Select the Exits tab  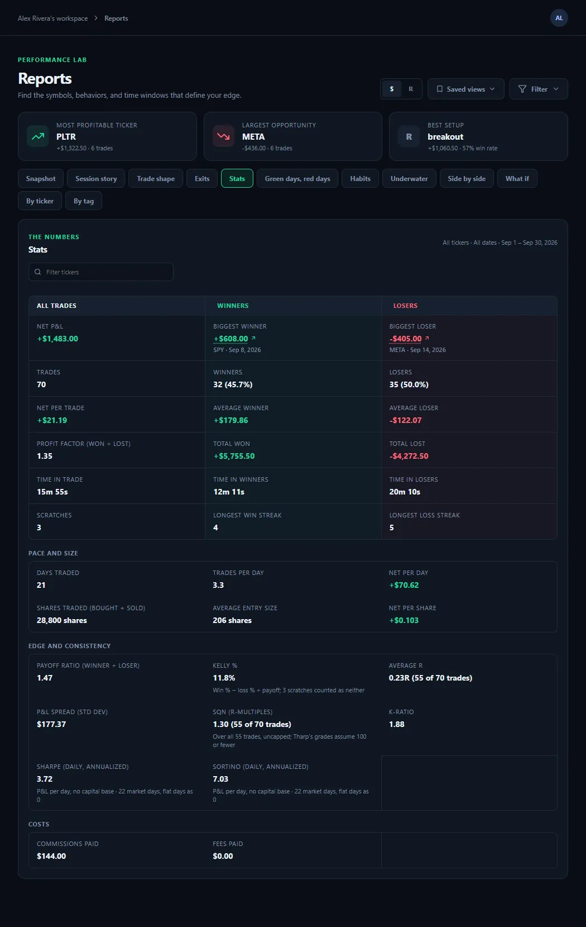(x=202, y=178)
